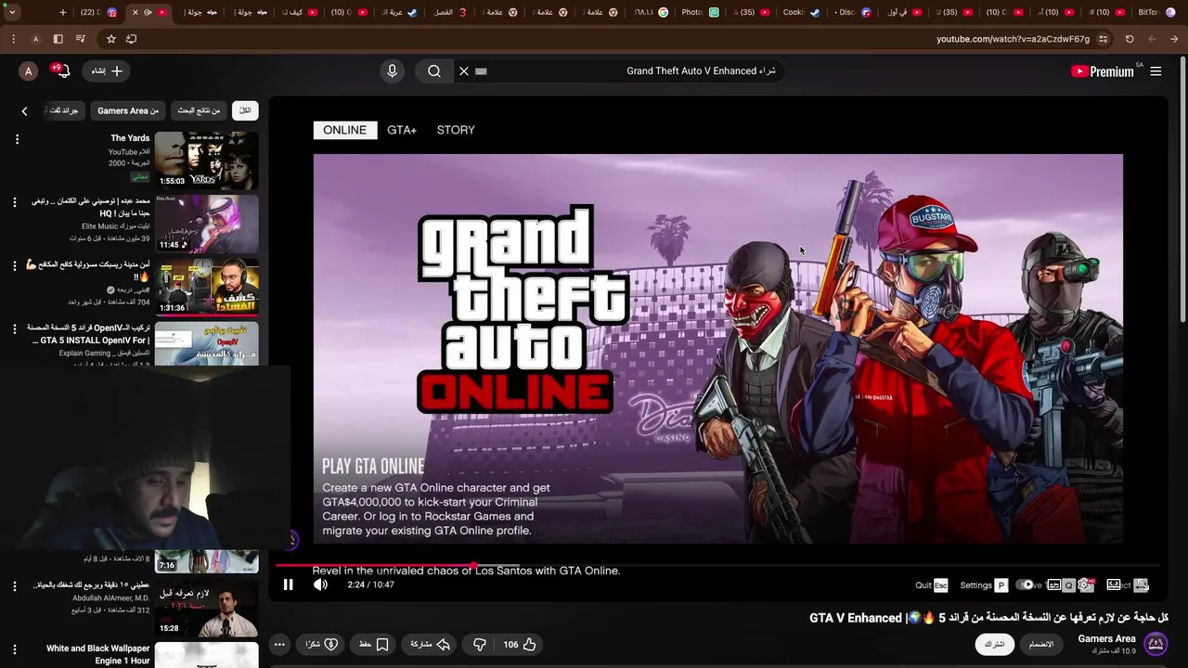This screenshot has height=668, width=1188.
Task: Open the 1:31:36 كشف الفساد video thumbnail
Action: coord(206,287)
